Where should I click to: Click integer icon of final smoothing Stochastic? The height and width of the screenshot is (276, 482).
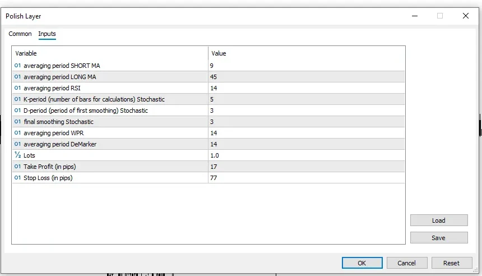(17, 122)
